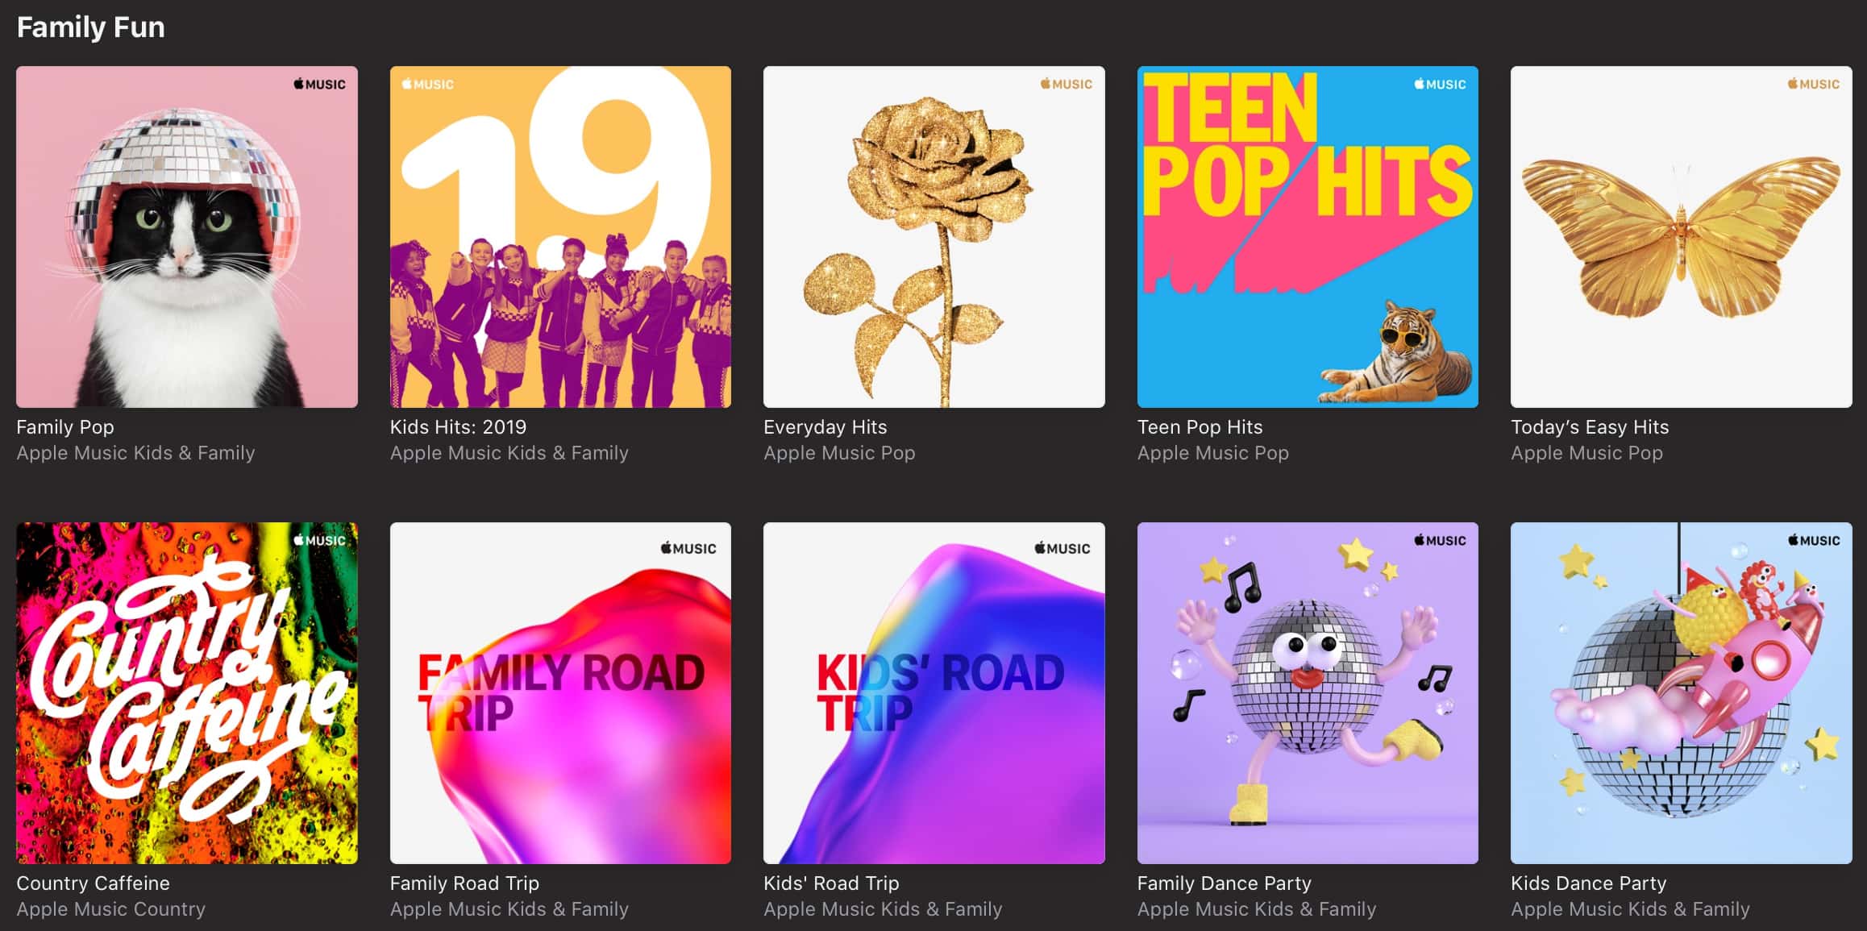Image resolution: width=1867 pixels, height=931 pixels.
Task: Open Apple Music Pop under Teen Pop Hits
Action: 1212,453
